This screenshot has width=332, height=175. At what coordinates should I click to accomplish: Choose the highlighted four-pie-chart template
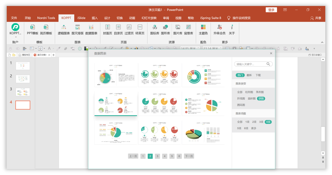pyautogui.click(x=116, y=104)
